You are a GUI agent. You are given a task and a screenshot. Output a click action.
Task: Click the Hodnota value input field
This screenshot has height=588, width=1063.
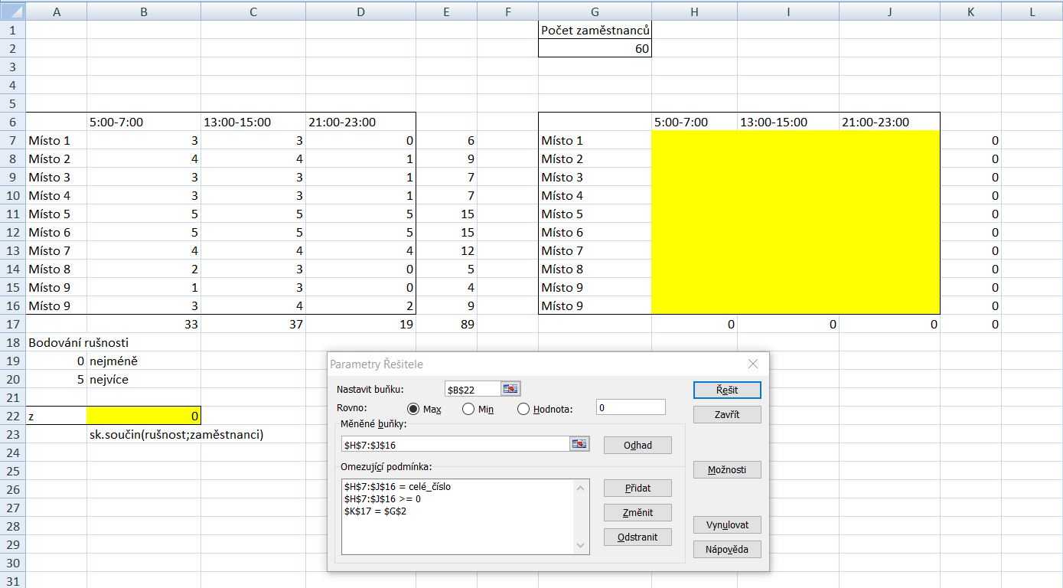click(631, 407)
